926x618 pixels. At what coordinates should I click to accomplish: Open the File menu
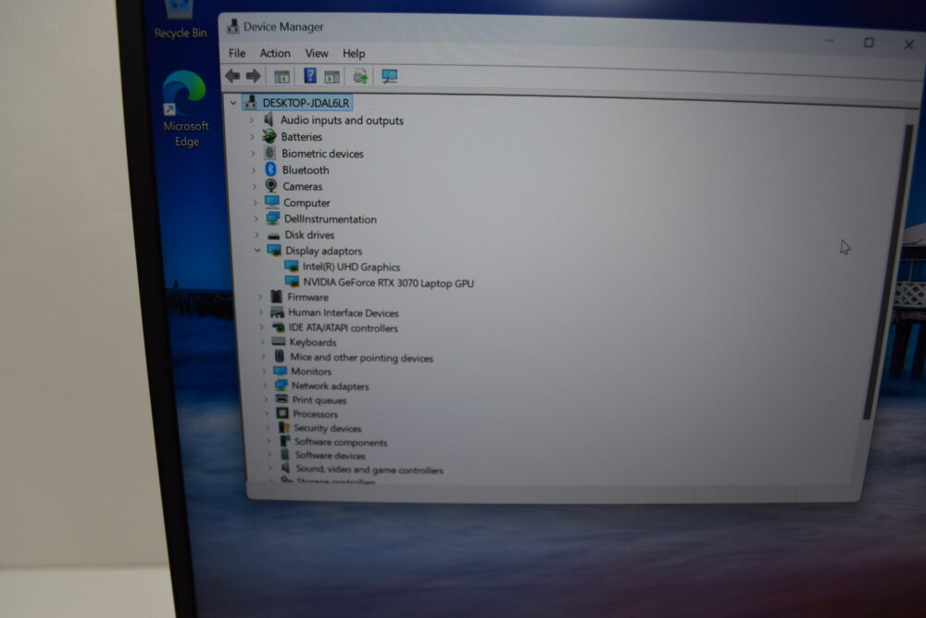[237, 53]
